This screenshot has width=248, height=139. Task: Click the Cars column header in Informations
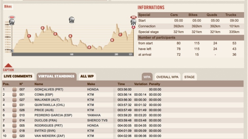coord(174,15)
